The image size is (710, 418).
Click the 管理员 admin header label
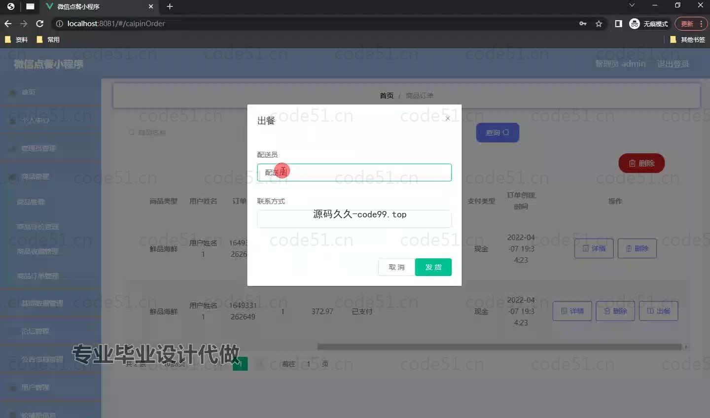(620, 64)
